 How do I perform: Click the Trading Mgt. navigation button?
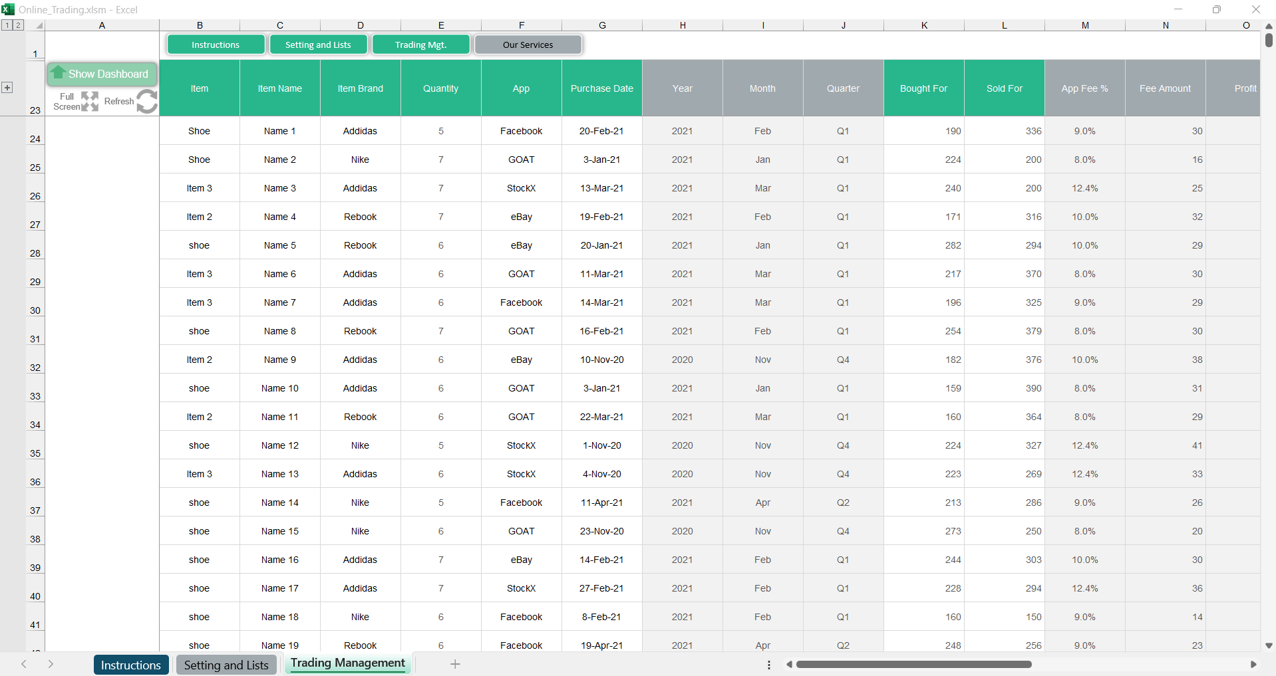click(x=420, y=45)
